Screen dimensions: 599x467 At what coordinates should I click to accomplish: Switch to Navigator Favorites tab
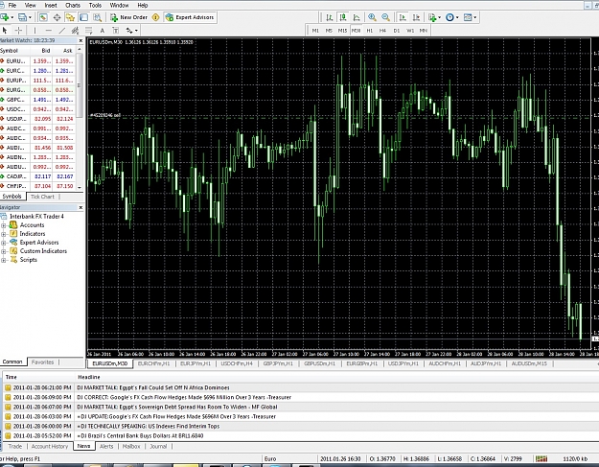coord(42,362)
